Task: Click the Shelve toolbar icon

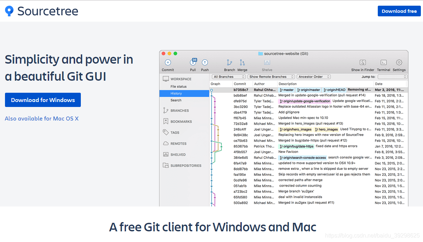Action: tap(267, 63)
